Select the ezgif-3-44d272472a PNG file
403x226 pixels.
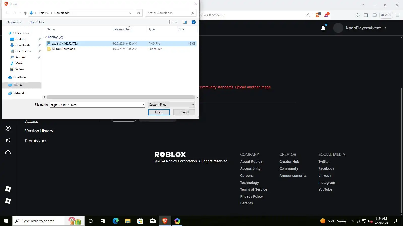click(121, 44)
